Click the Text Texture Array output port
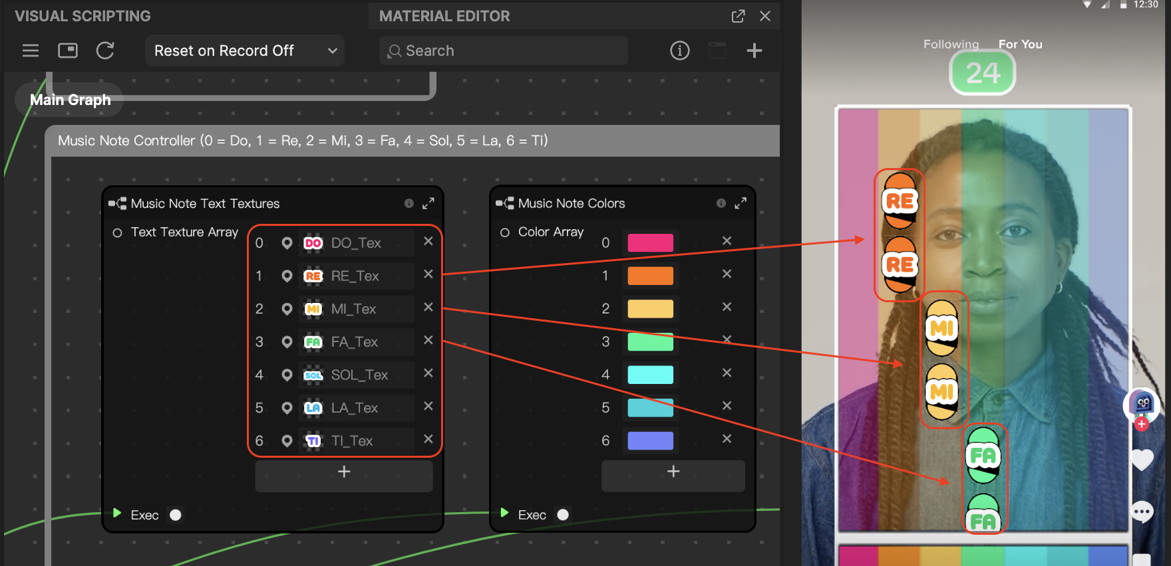This screenshot has height=566, width=1171. pyautogui.click(x=118, y=233)
